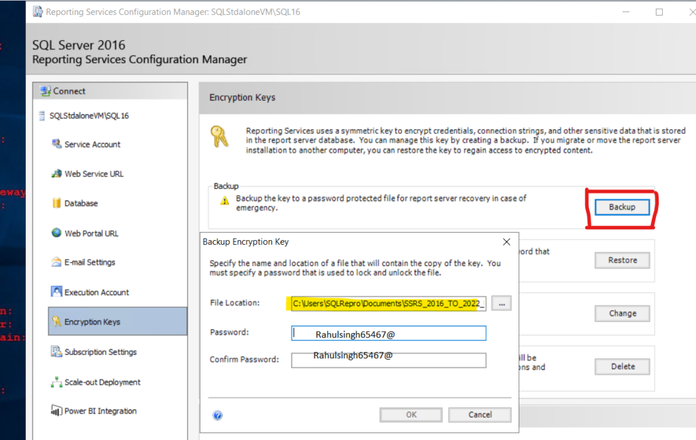Click the Restore button

point(623,260)
